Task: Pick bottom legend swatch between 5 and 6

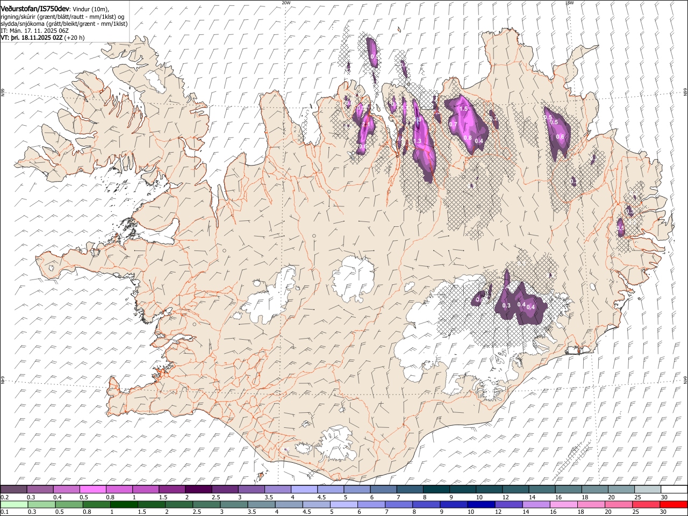Action: 344,504
